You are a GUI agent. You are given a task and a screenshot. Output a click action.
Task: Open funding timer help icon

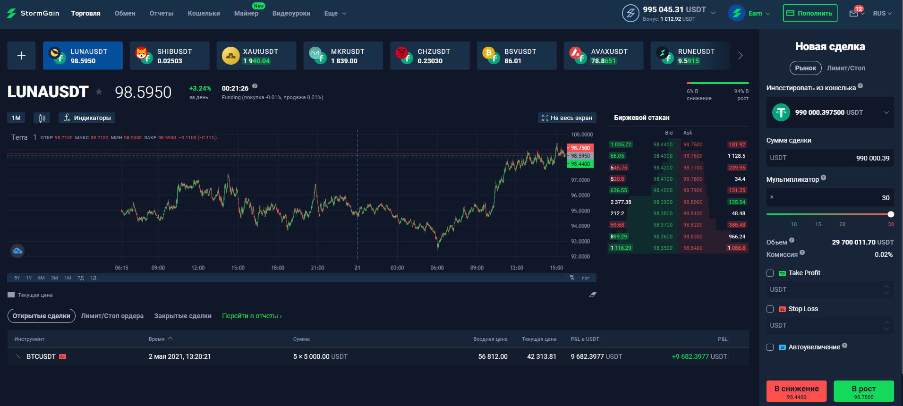[x=255, y=86]
